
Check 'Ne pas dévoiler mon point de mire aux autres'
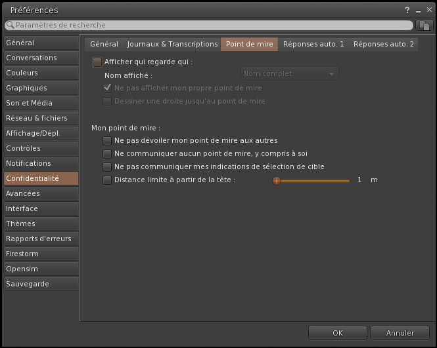(107, 140)
